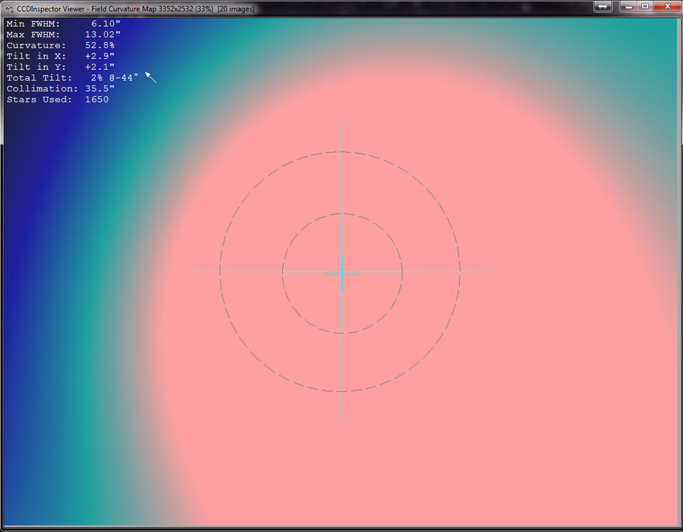Viewport: 683px width, 532px height.
Task: Click the right edge scrollbar strip
Action: tap(679, 273)
